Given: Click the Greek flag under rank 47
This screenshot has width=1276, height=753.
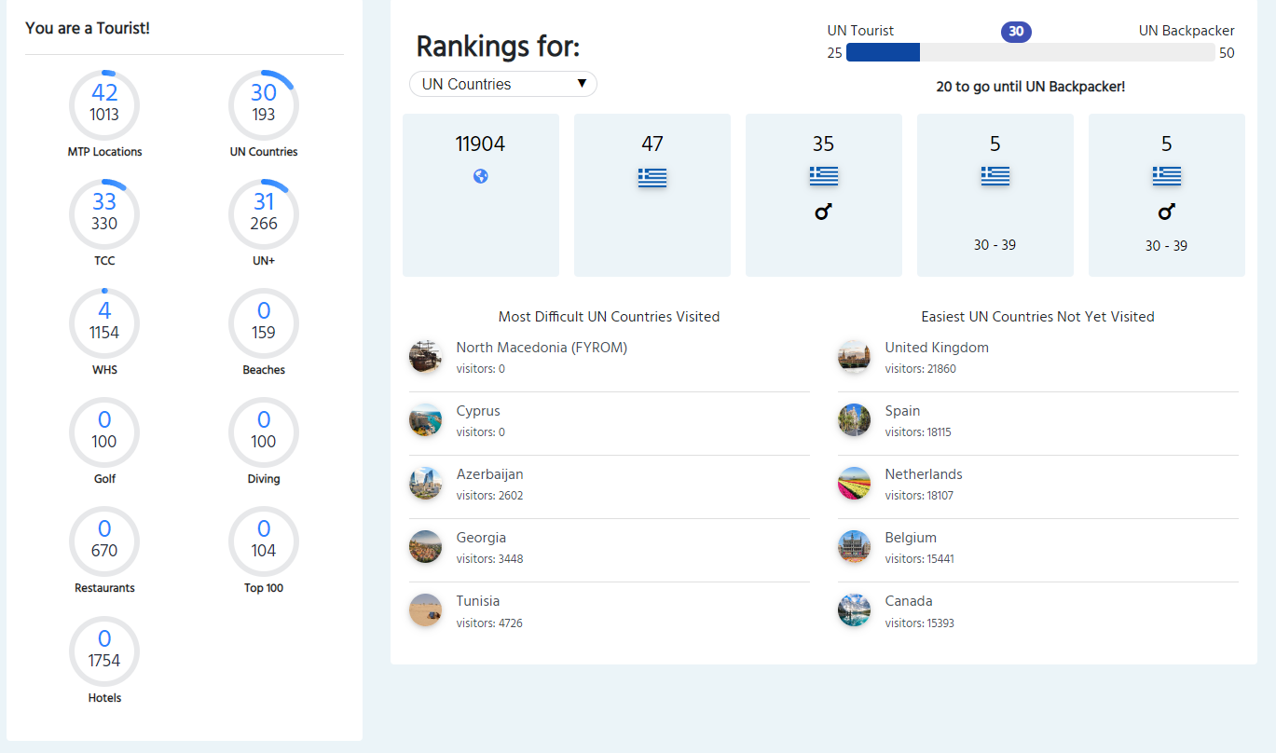Looking at the screenshot, I should pos(652,177).
